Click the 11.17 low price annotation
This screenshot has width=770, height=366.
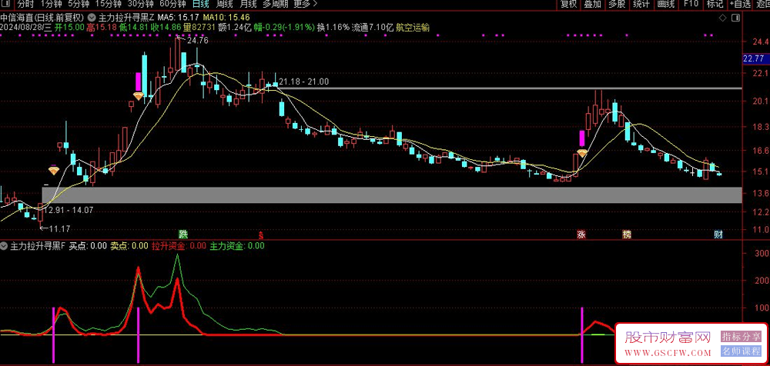click(58, 228)
